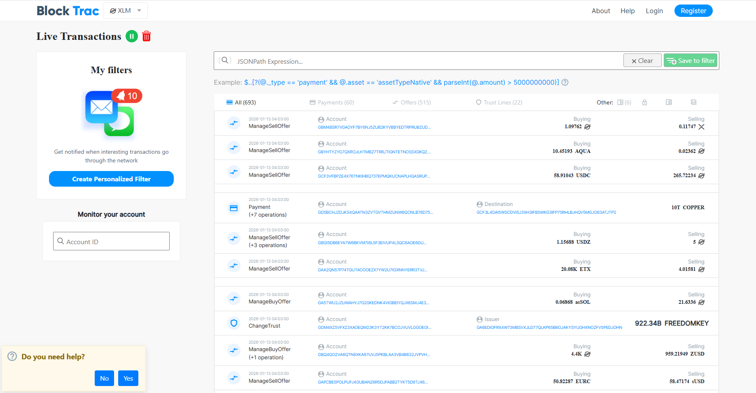
Task: Select the lock icon filter tab
Action: click(x=644, y=102)
